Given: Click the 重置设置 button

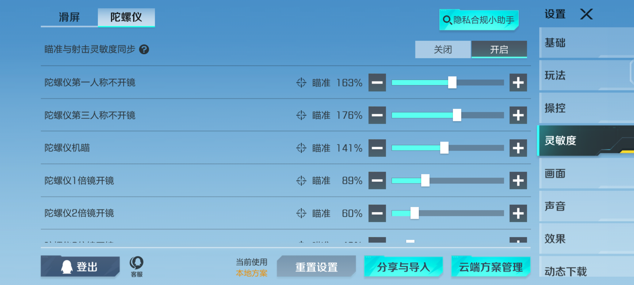Looking at the screenshot, I should click(x=316, y=267).
